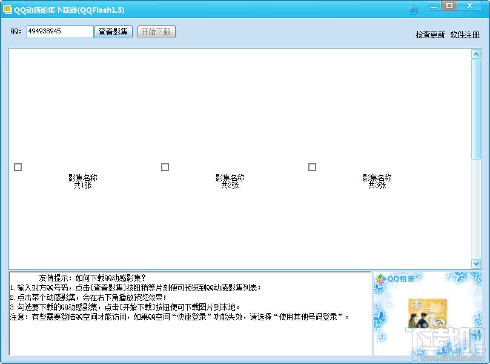This screenshot has height=364, width=490.
Task: Open the 软件注册 link
Action: pos(465,35)
